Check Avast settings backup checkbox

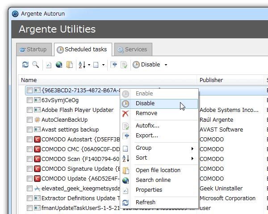coord(29,130)
